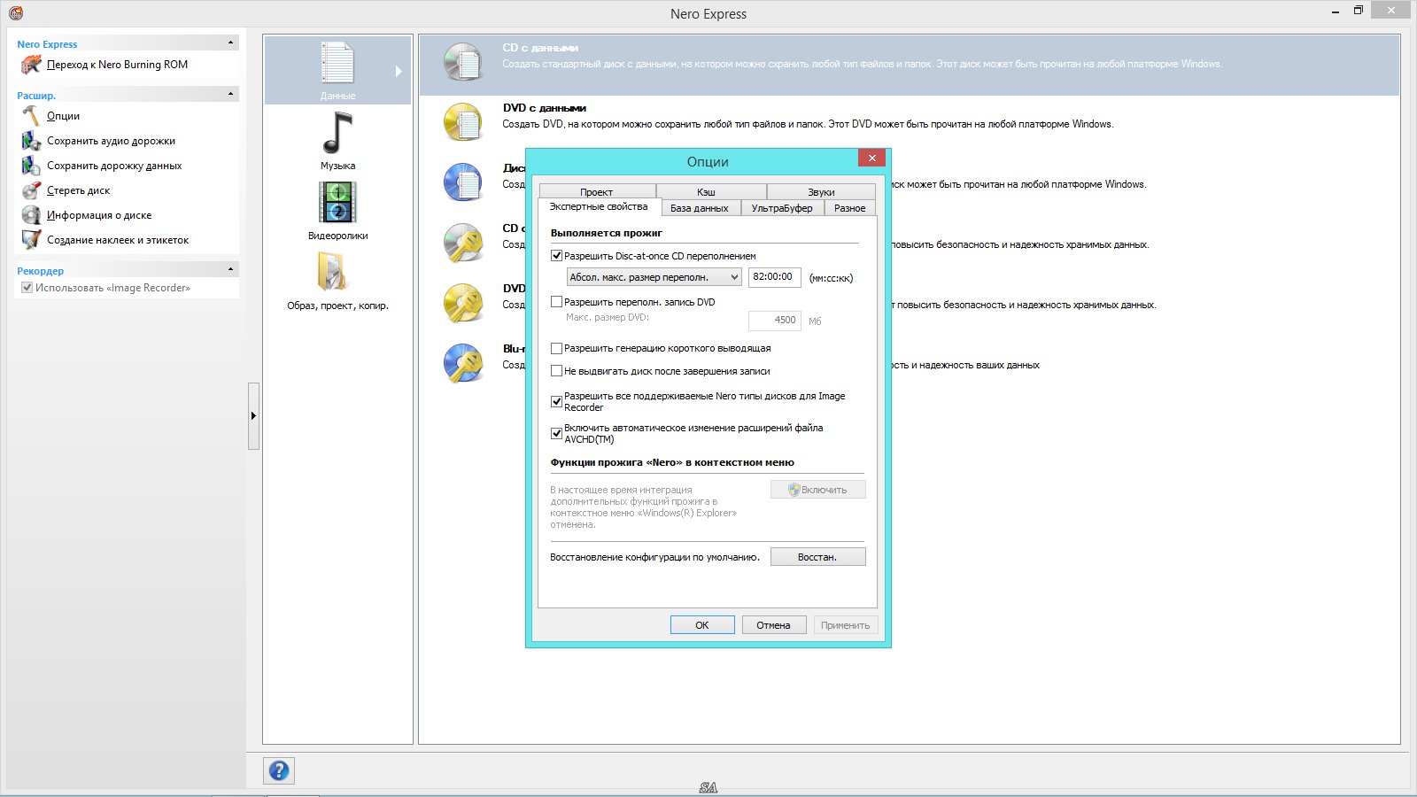
Task: Click the Сохранить дорожку данных icon
Action: [31, 166]
